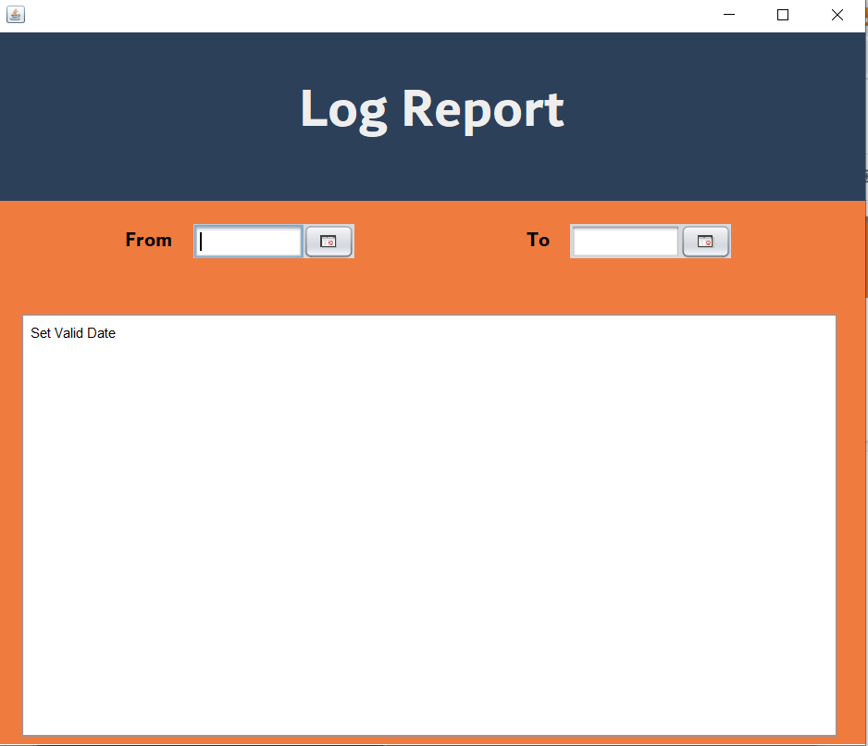Open the From date calendar picker

tap(329, 242)
